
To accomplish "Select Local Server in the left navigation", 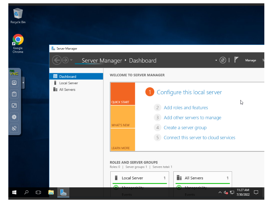I will coord(68,83).
